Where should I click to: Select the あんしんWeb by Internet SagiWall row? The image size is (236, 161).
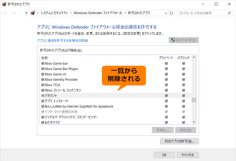tap(116, 106)
